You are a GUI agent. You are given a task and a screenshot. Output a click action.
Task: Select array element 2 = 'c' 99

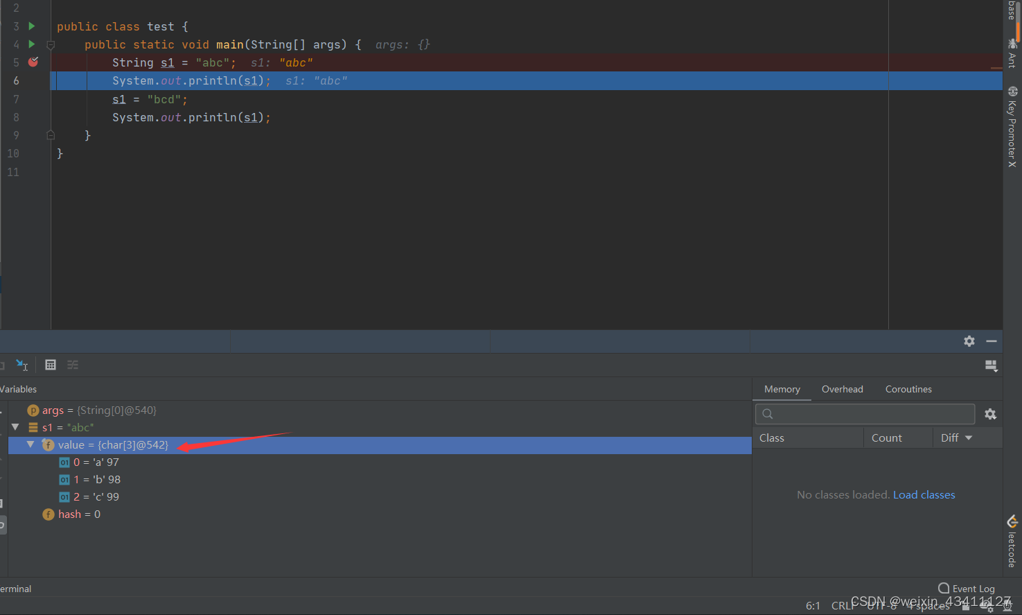380,496
